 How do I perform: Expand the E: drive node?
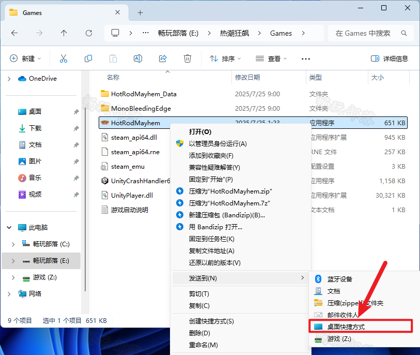click(x=13, y=261)
